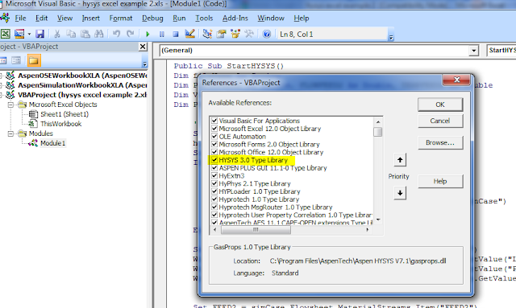Uncheck HYSYS 3.0 Type Library
516x308 pixels.
[x=214, y=160]
